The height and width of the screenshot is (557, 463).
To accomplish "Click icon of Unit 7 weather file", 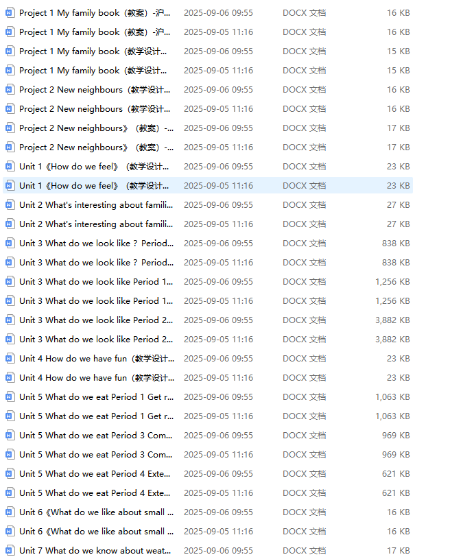I will (10, 550).
